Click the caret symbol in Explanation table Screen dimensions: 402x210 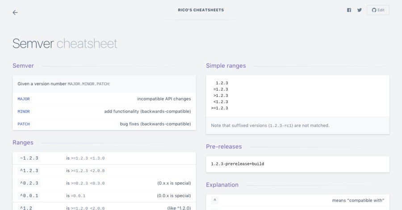point(215,200)
